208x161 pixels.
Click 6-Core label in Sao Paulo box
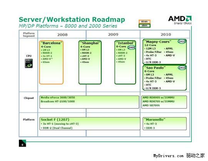click(x=149, y=71)
